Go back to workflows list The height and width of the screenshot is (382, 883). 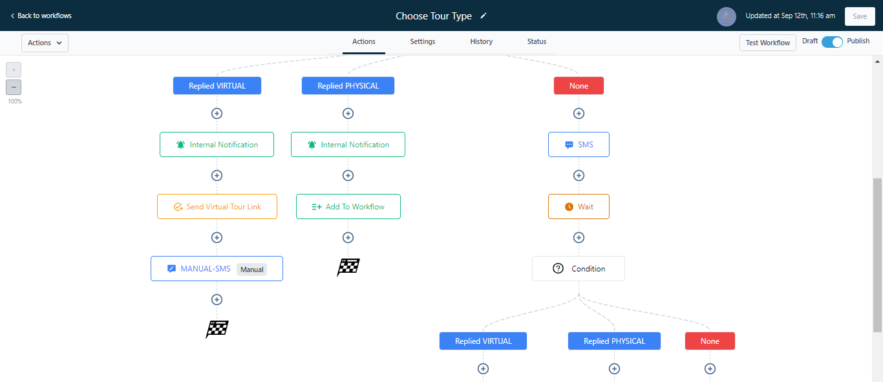41,16
